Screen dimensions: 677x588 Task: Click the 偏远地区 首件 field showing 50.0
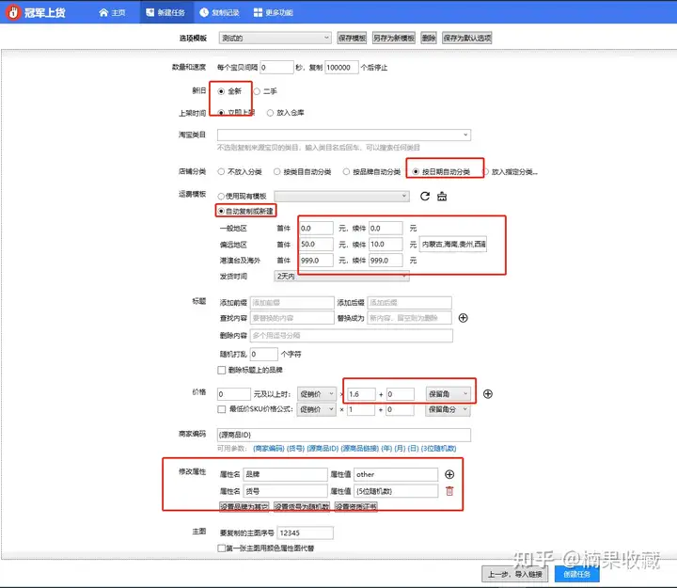point(316,244)
